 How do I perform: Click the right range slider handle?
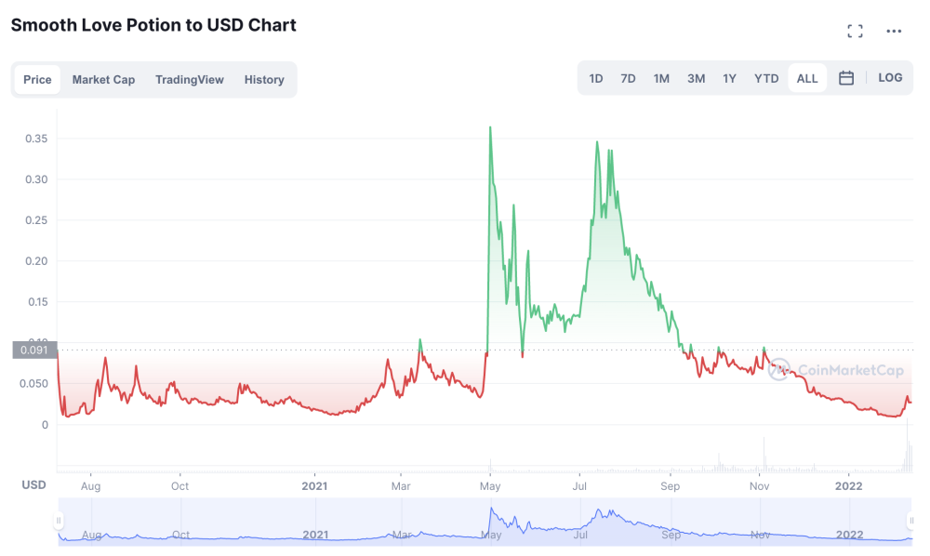tap(911, 521)
